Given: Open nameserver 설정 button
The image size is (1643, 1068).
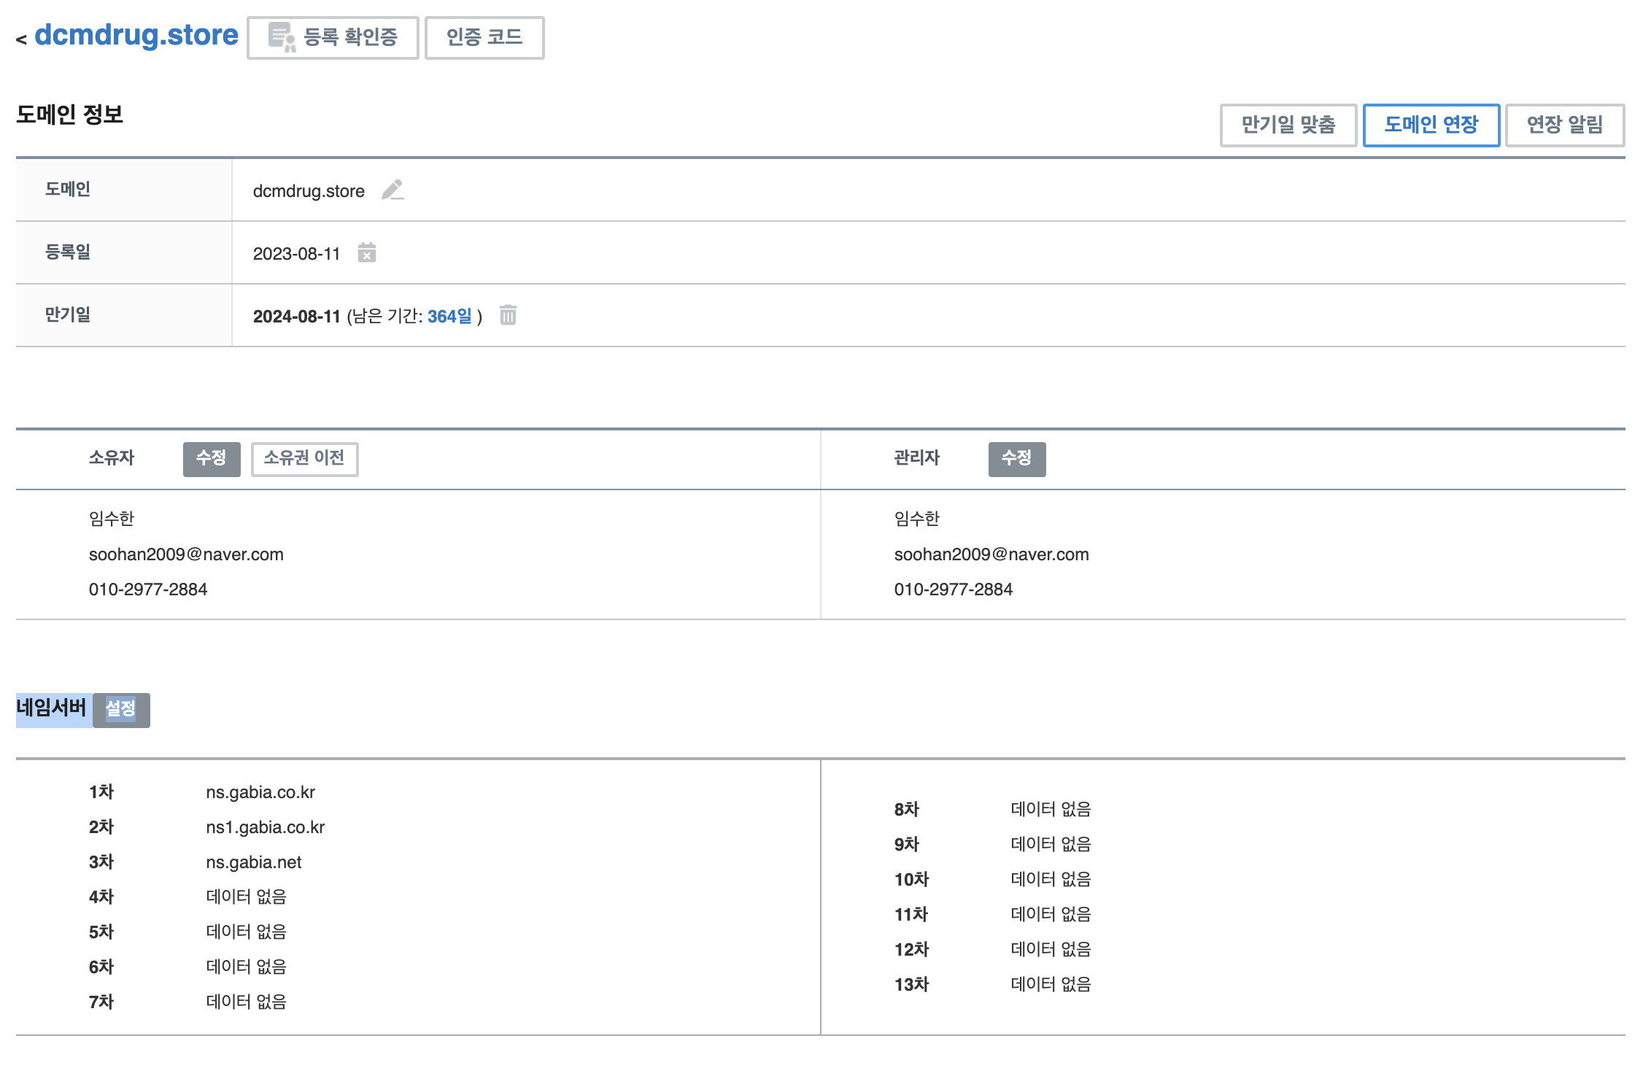Looking at the screenshot, I should [x=121, y=709].
